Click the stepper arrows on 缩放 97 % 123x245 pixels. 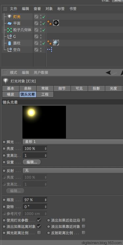click(x=46, y=200)
